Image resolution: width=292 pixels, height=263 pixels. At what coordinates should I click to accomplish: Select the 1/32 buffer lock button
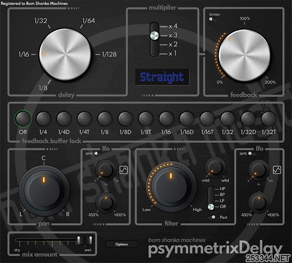pos(227,119)
